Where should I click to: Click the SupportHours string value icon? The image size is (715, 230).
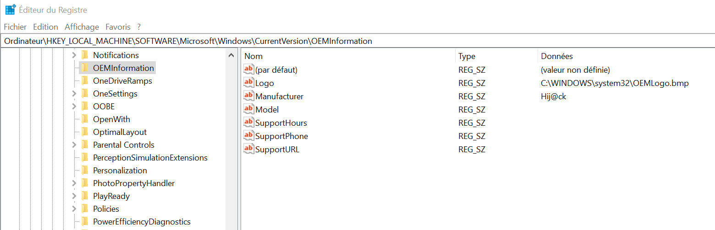tap(248, 122)
